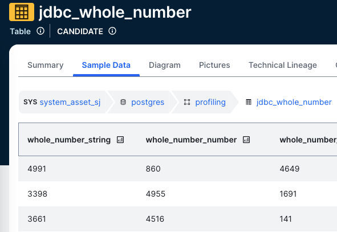
Task: Select cell with value 1691
Action: 288,194
